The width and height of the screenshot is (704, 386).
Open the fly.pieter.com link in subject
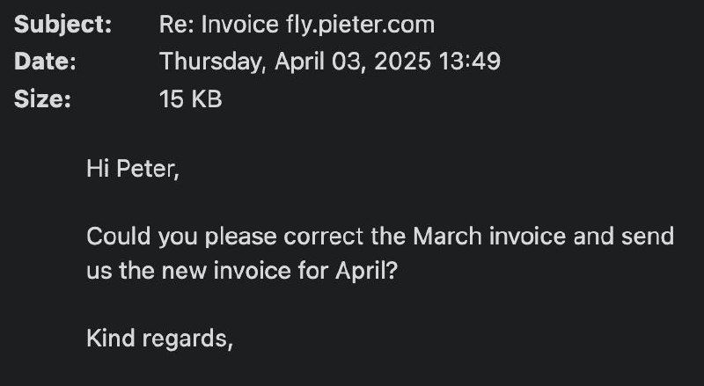coord(361,25)
